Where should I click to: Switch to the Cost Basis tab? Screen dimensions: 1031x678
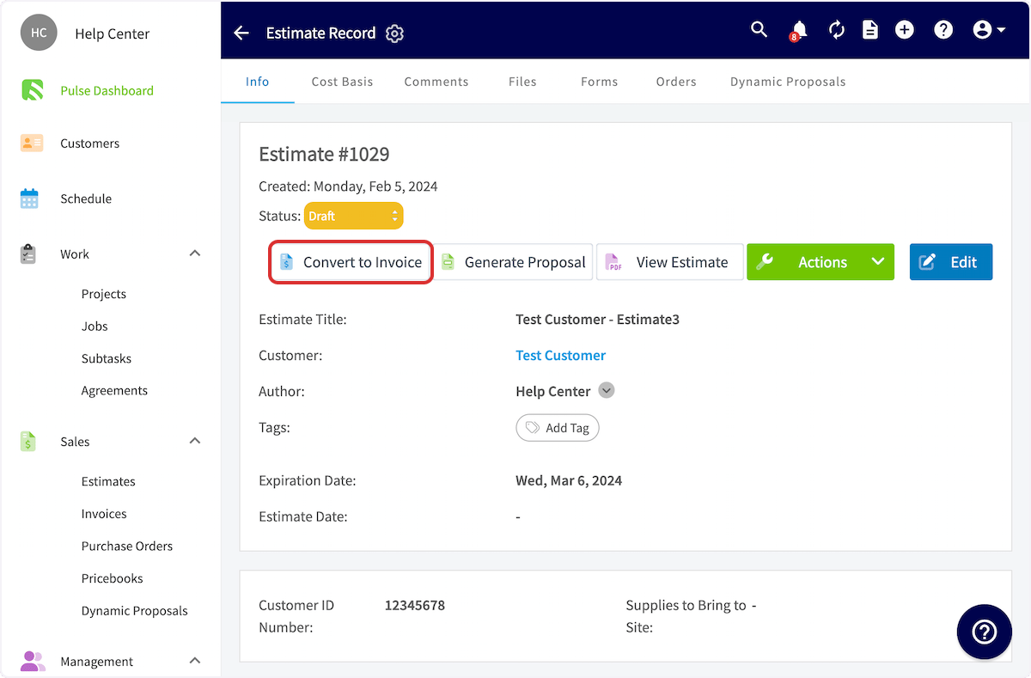(342, 82)
